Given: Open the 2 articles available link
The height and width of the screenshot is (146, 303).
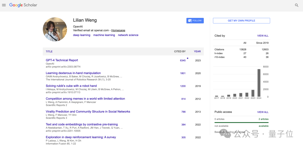Looking at the screenshot, I should (263, 119).
